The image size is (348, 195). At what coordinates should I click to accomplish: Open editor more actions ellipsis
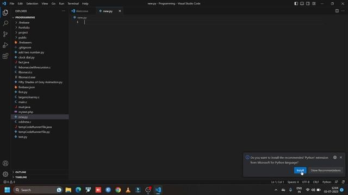tap(343, 11)
